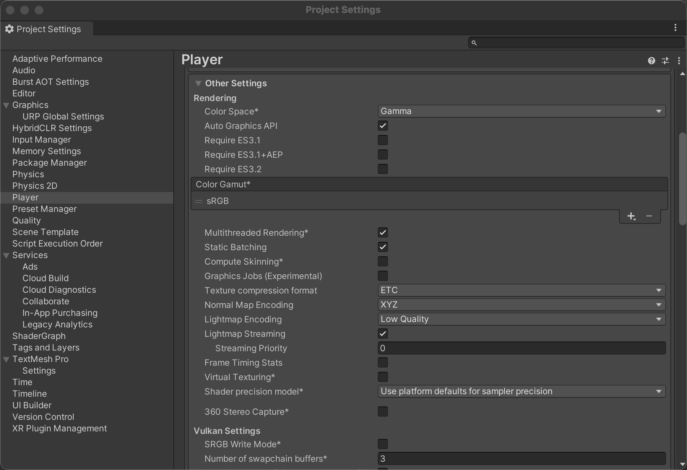
Task: Select the sRGB color gamut entry
Action: (x=429, y=201)
